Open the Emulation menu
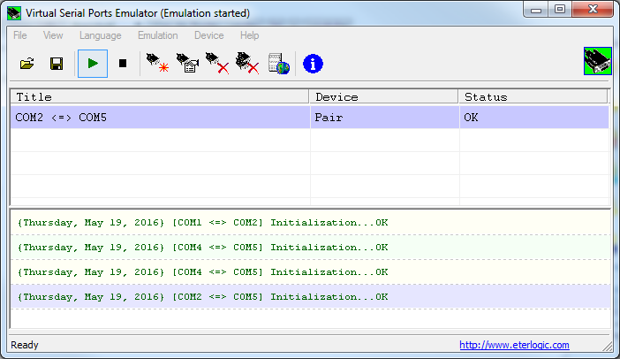620x359 pixels. (157, 35)
